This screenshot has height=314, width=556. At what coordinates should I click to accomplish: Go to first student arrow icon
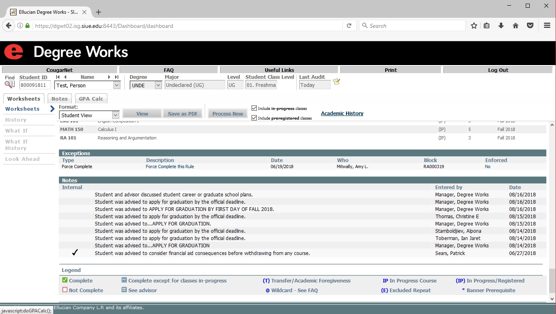58,77
